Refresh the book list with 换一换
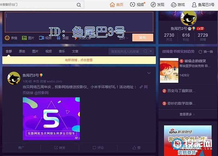This screenshot has height=156, width=218. coord(206,52)
